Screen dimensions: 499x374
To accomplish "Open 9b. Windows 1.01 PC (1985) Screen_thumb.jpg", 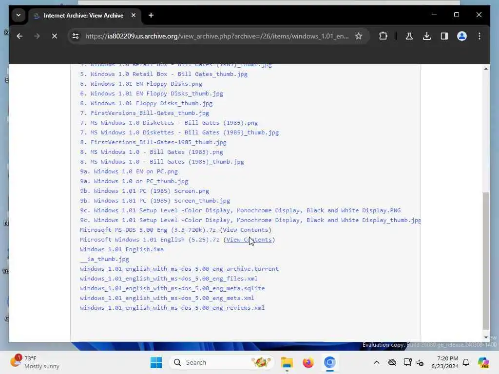I will pos(155,201).
